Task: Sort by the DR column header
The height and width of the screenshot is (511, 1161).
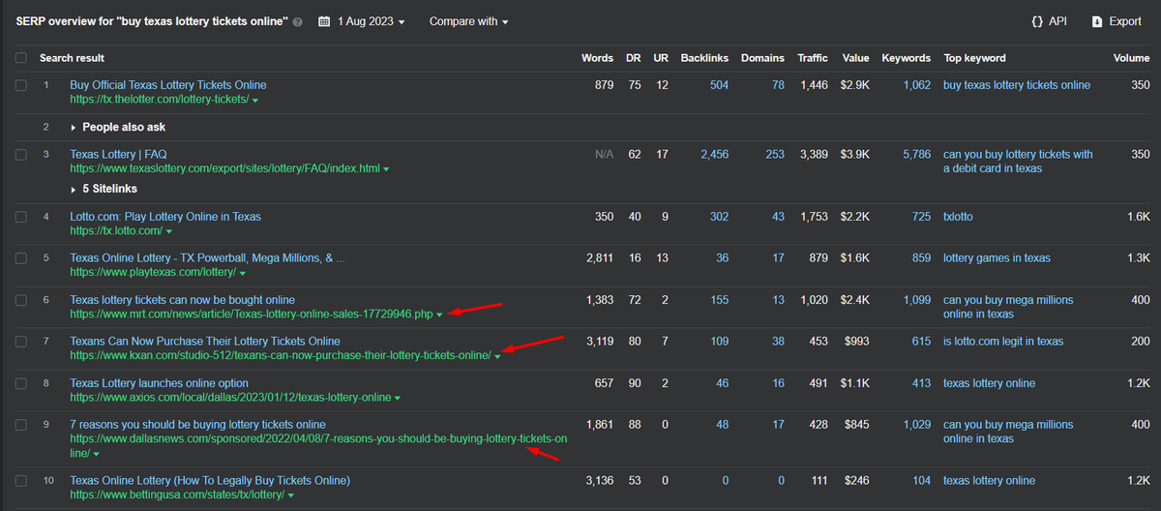Action: (635, 58)
